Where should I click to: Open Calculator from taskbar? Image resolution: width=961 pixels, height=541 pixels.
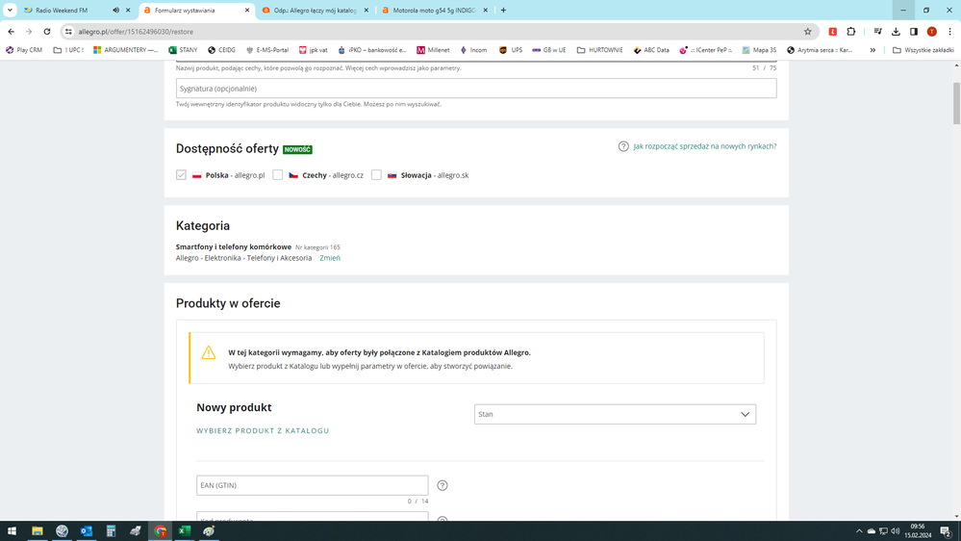[111, 530]
